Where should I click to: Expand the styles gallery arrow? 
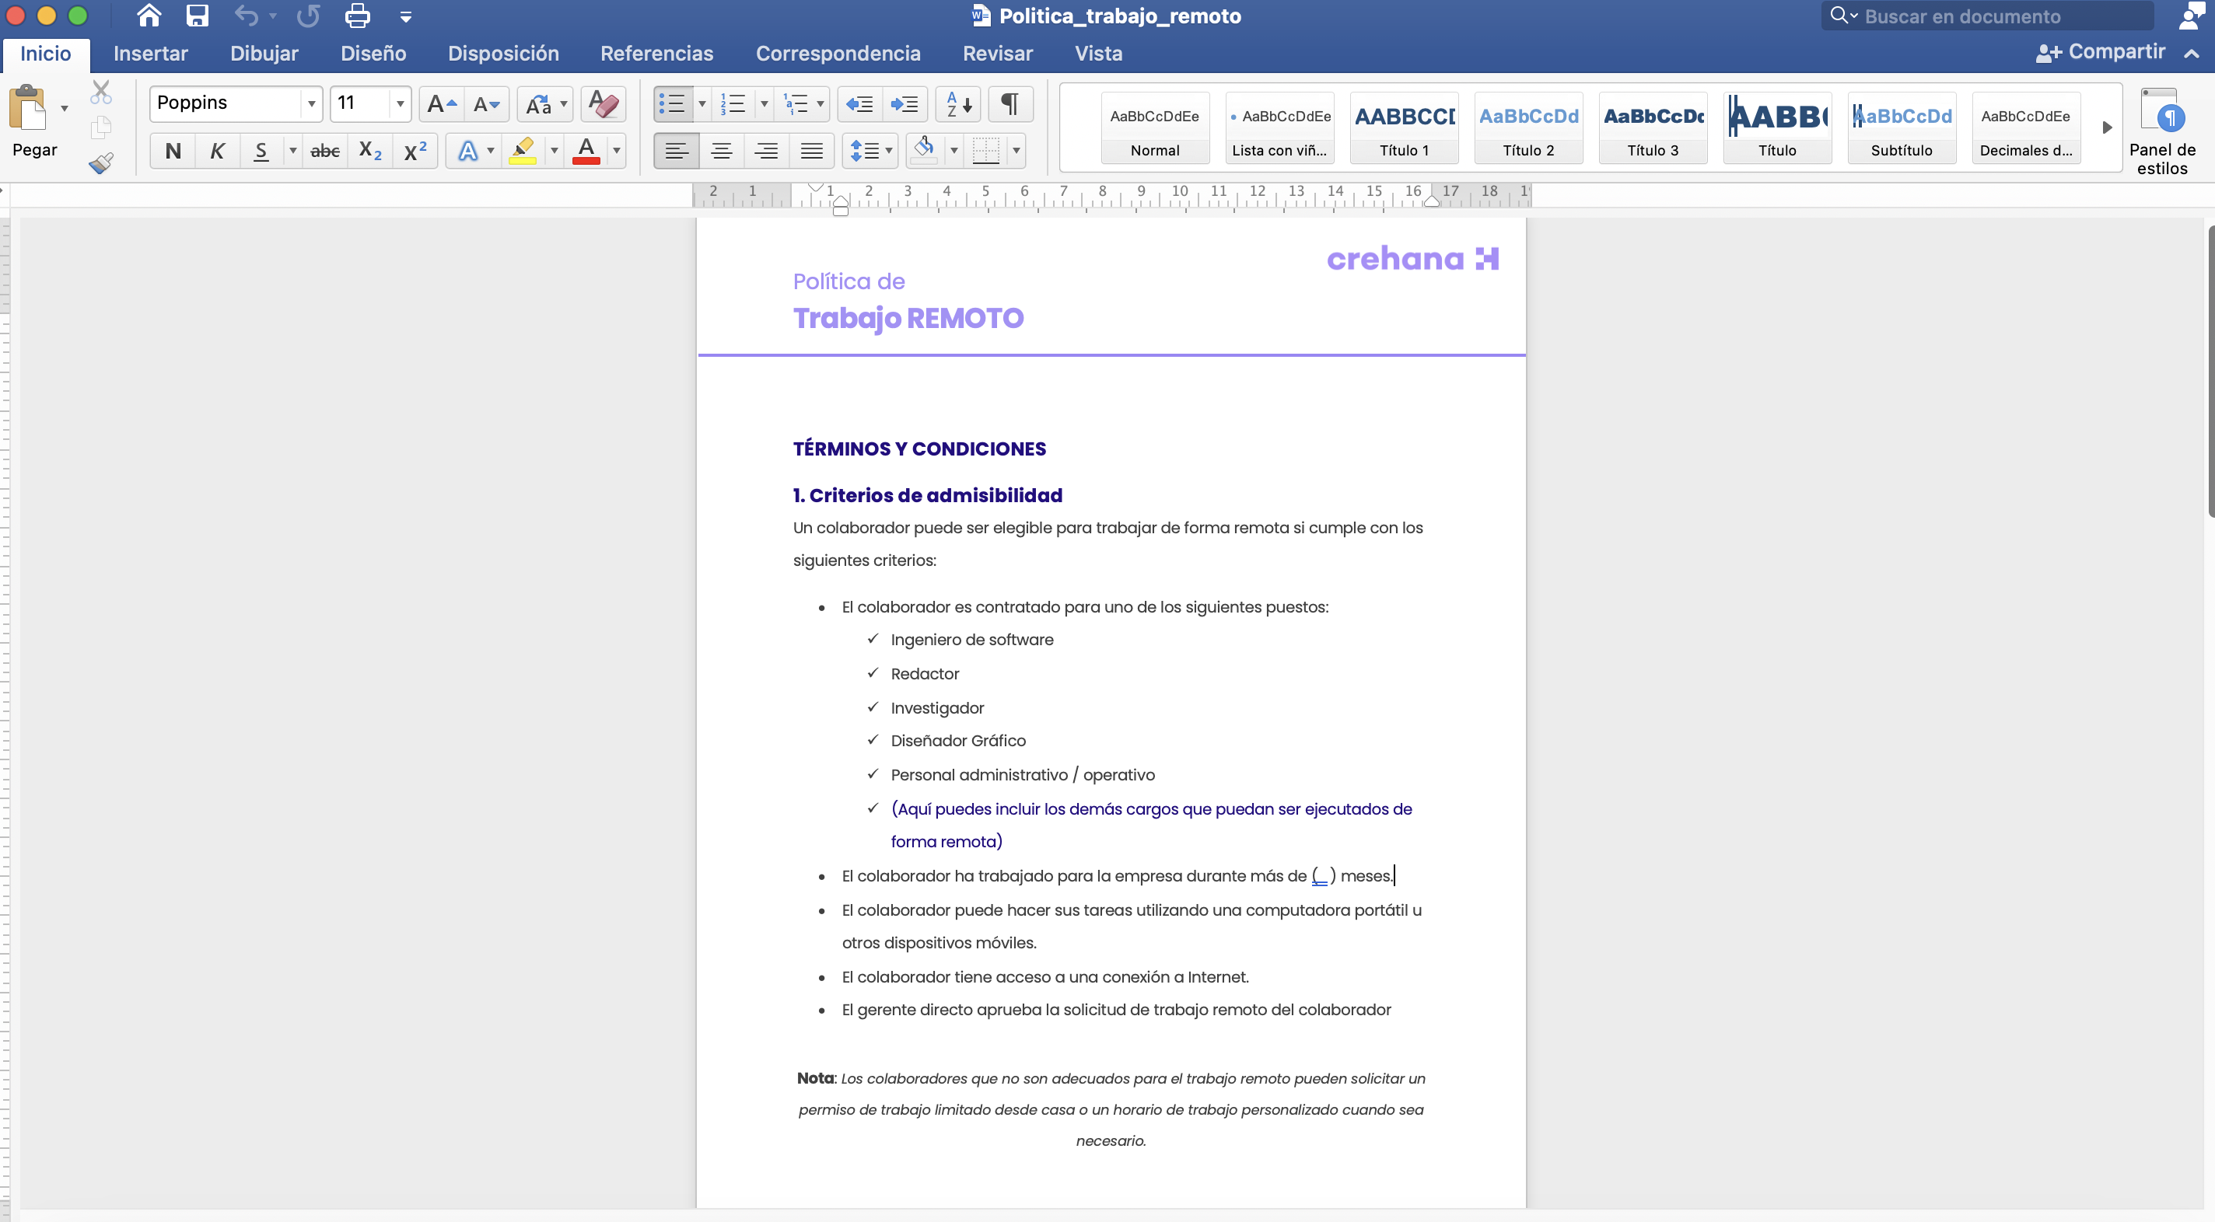[x=2107, y=128]
